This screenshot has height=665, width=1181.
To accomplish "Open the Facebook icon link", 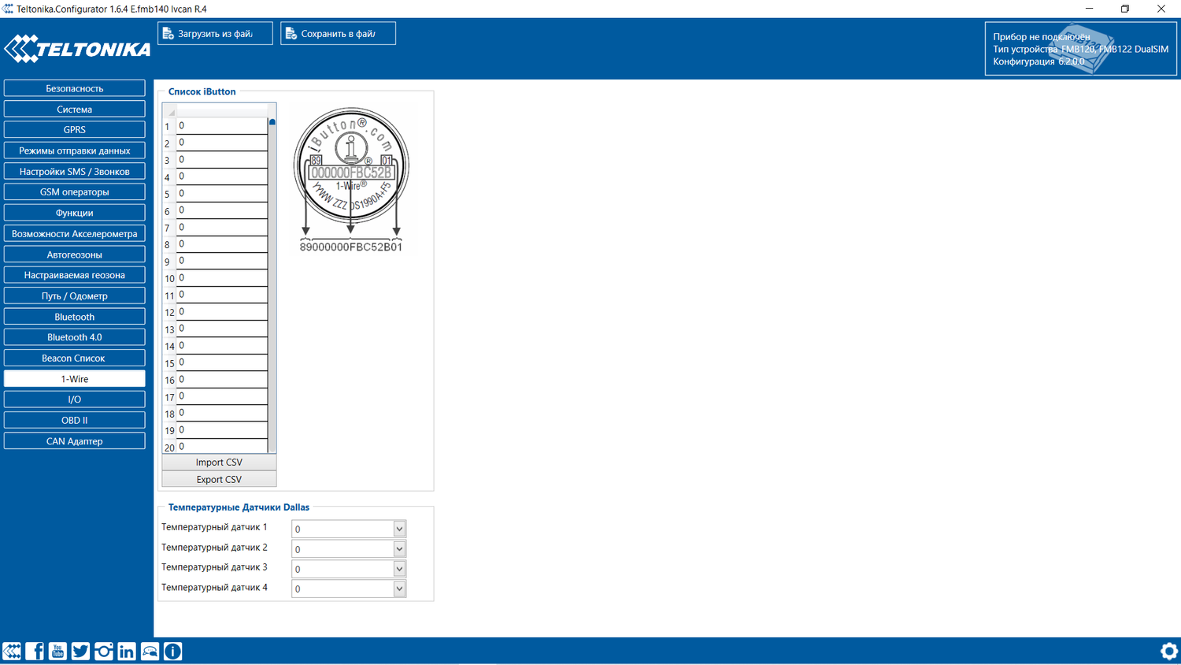I will [x=35, y=651].
